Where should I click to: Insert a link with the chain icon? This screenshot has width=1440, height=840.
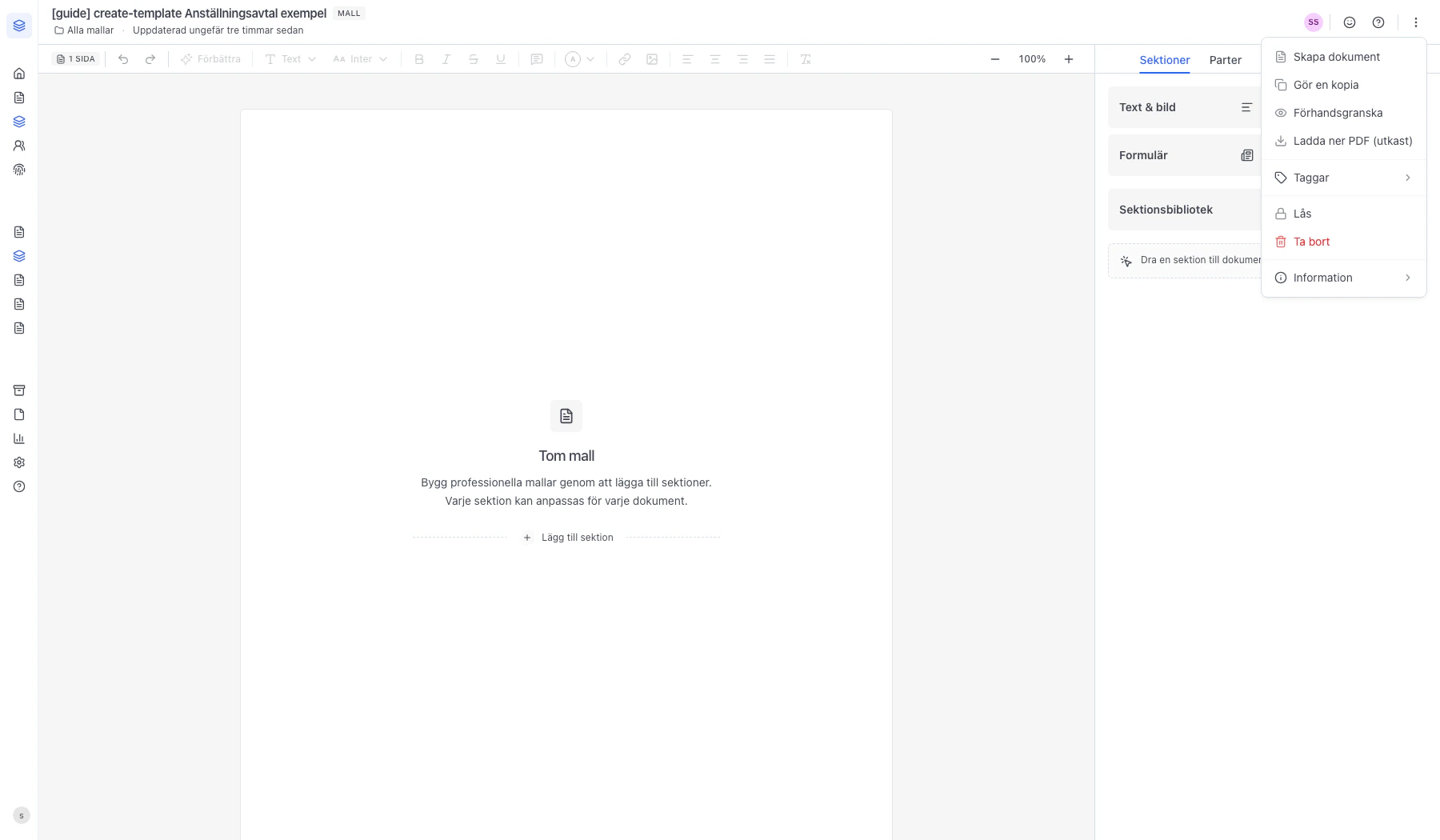click(x=625, y=59)
